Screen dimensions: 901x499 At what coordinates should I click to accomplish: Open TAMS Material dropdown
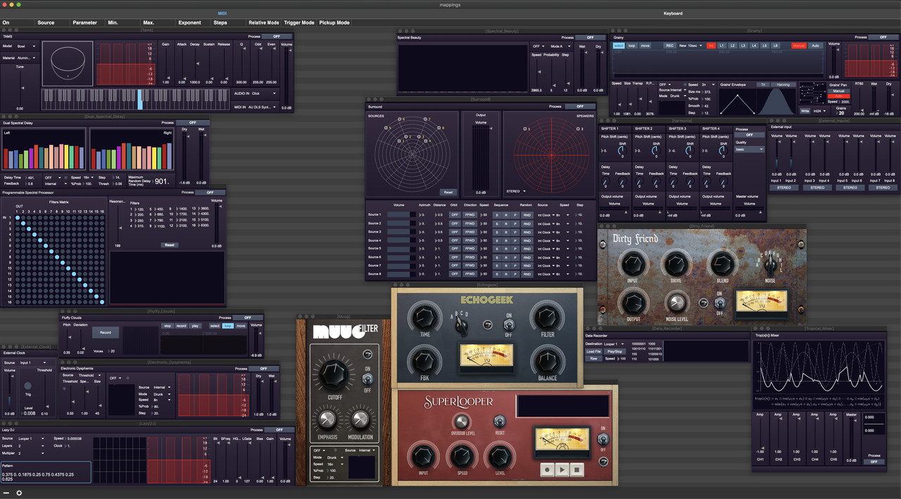(26, 58)
